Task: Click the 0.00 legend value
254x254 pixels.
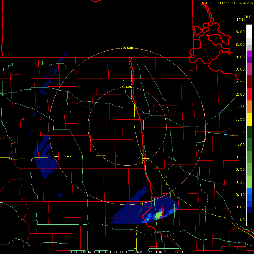Action: pyautogui.click(x=240, y=207)
